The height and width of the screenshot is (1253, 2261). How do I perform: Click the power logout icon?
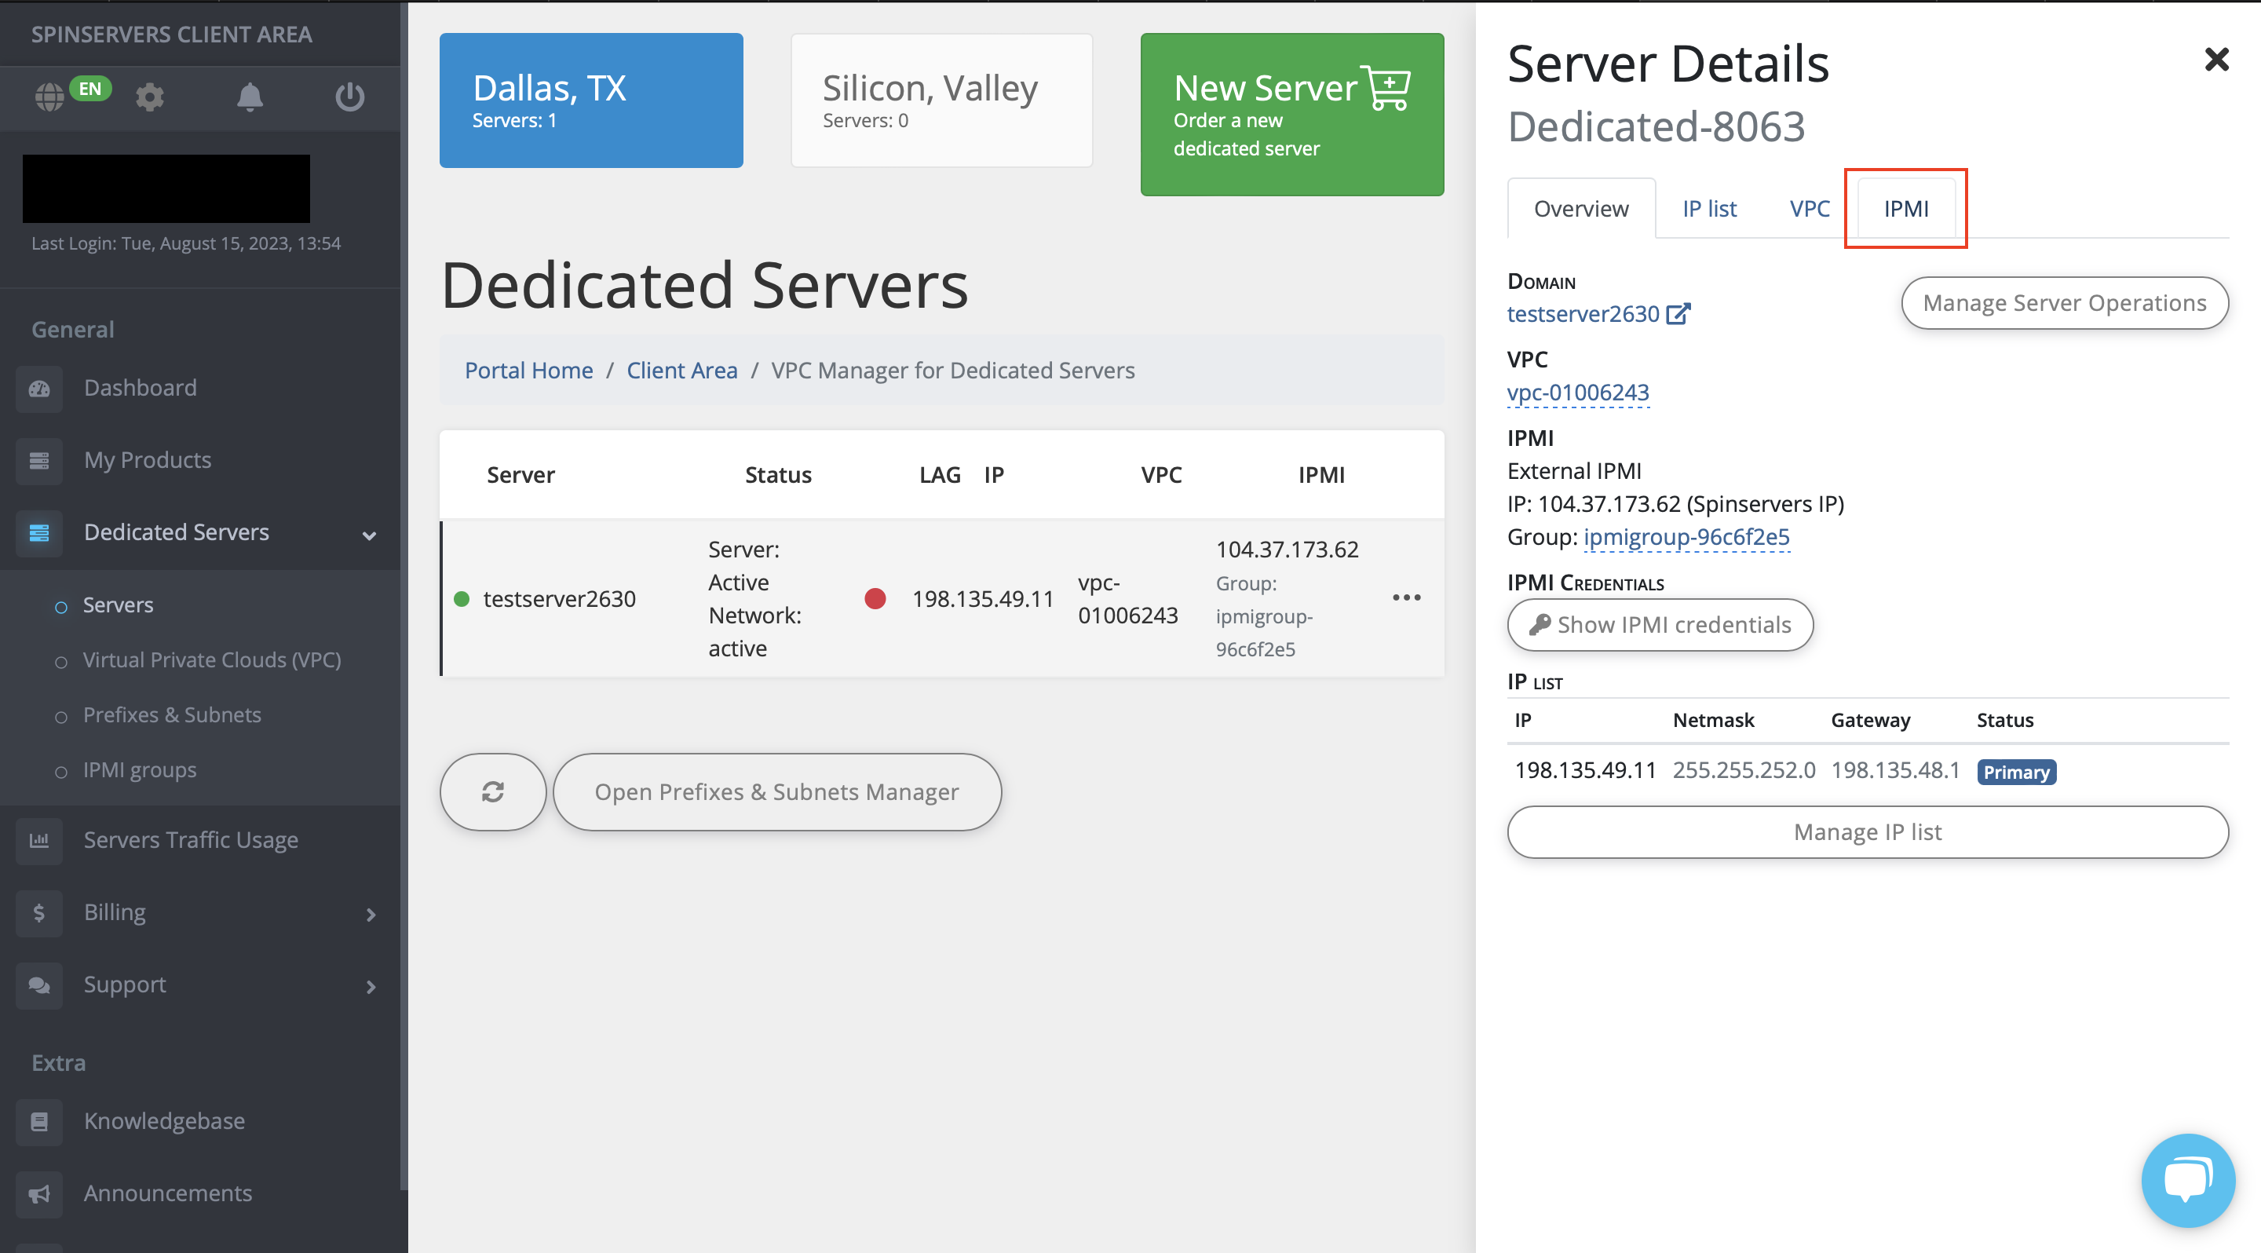(x=349, y=97)
